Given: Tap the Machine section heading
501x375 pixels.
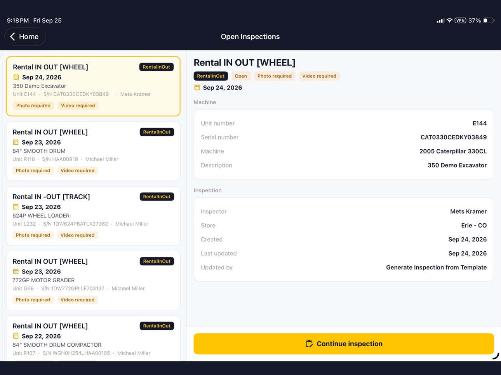Looking at the screenshot, I should point(205,102).
